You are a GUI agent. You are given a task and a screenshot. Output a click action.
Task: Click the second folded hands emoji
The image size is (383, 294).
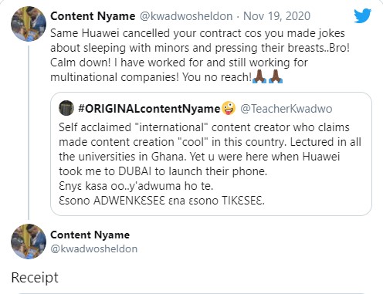276,76
